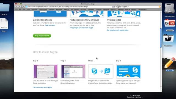
Task: Open the Adsense bookmark
Action: click(106, 9)
